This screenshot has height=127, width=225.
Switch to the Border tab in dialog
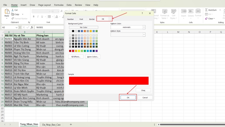(x=92, y=19)
